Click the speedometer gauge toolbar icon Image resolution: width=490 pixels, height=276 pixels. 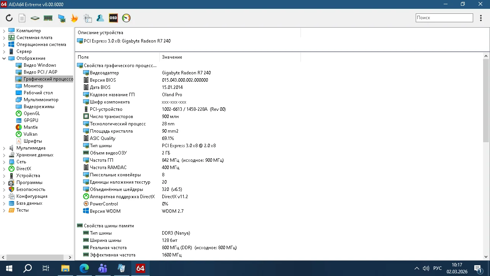click(x=126, y=18)
